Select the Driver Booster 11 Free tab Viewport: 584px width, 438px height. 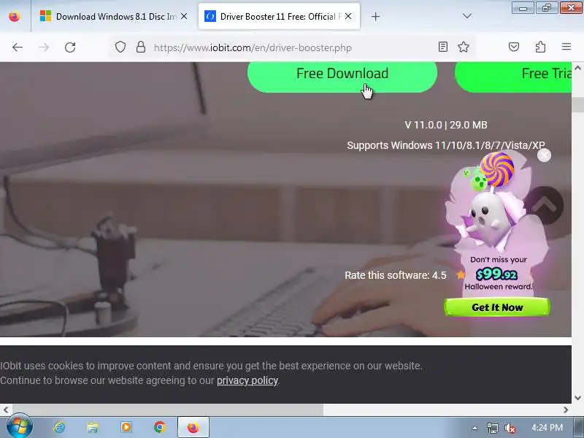pyautogui.click(x=279, y=16)
